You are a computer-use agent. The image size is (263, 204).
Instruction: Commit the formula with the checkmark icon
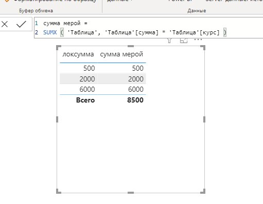pos(21,24)
